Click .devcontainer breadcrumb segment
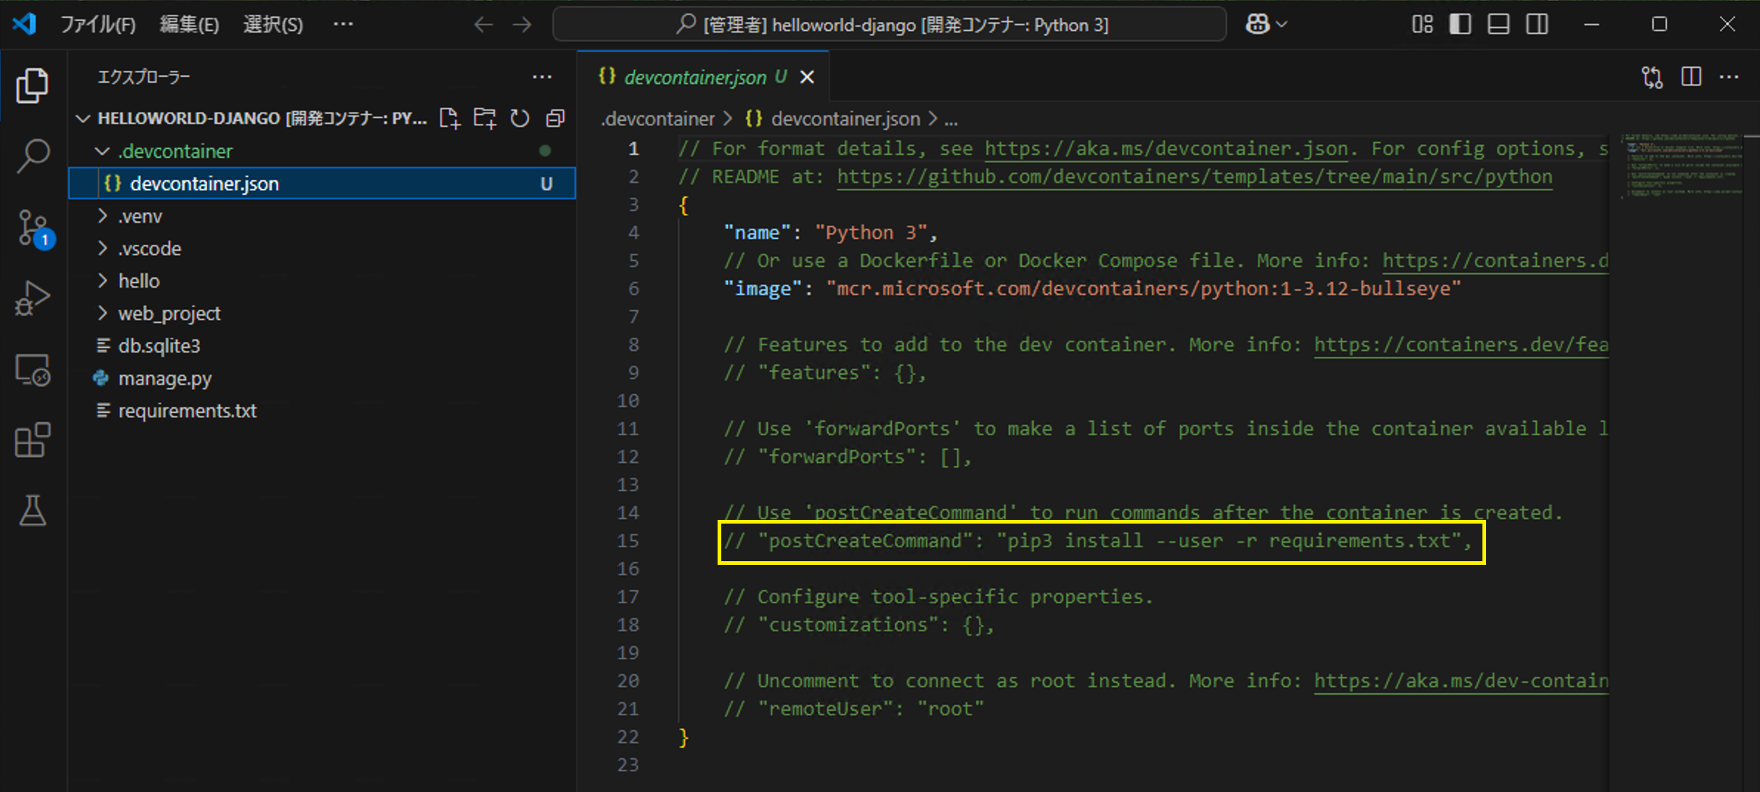The image size is (1760, 792). [658, 119]
